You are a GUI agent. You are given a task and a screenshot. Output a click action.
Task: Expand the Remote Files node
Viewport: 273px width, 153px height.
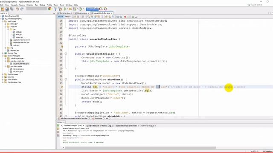pos(3,53)
